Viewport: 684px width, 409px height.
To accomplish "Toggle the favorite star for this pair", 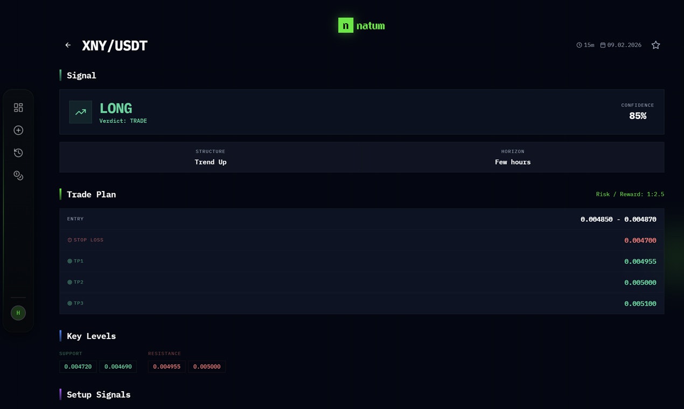I will pos(655,45).
